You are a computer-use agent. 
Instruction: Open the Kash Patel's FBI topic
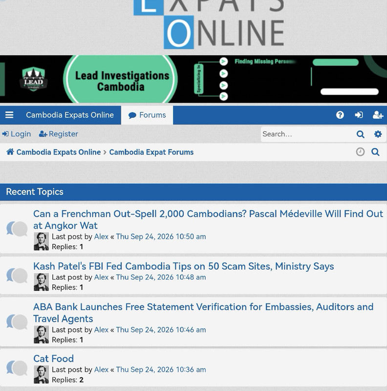[184, 266]
